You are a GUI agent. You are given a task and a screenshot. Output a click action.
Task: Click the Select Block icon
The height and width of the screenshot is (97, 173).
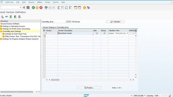click(x=15, y=17)
